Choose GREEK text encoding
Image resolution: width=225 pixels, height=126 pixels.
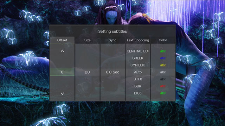(x=138, y=58)
